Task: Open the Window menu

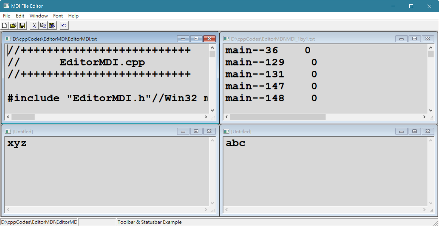Action: 38,15
